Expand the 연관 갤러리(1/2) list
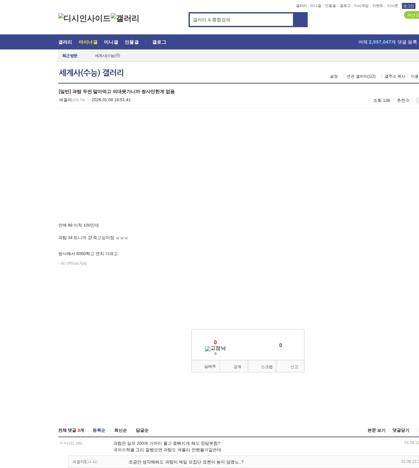 click(361, 76)
